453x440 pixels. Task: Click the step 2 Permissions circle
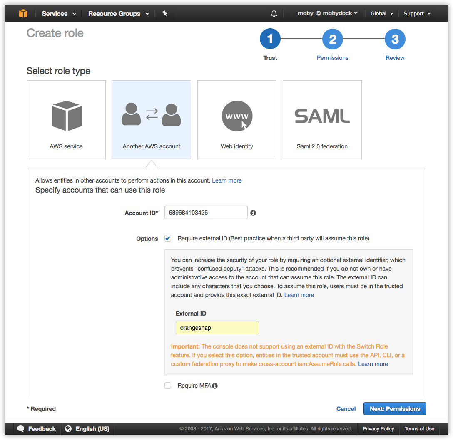click(332, 38)
